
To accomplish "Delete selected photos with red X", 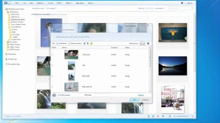I will [158, 116].
